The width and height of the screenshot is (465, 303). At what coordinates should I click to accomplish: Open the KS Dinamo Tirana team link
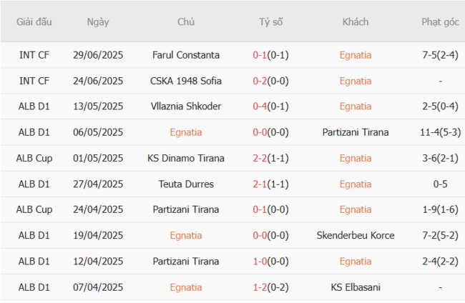(x=186, y=158)
